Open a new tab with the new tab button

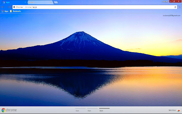[56, 2]
